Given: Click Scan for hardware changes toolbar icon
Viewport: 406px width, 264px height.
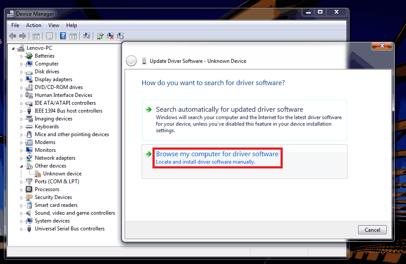Looking at the screenshot, I should tap(87, 36).
